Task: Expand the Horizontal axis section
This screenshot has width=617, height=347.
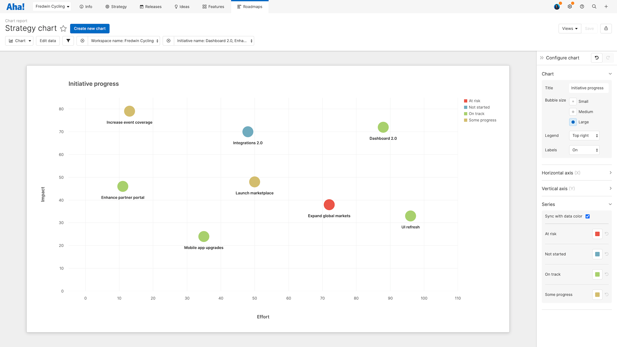Action: coord(576,173)
